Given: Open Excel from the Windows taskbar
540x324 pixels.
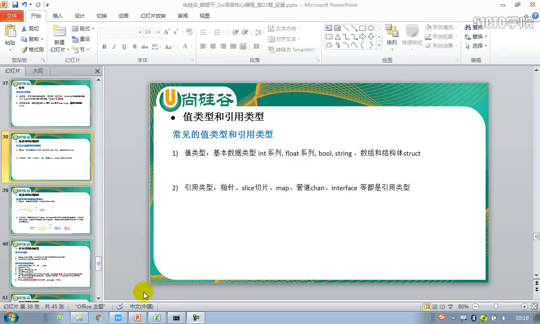Looking at the screenshot, I should pyautogui.click(x=157, y=318).
